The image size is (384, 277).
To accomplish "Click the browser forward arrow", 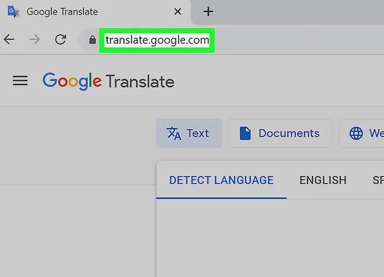I will click(34, 40).
